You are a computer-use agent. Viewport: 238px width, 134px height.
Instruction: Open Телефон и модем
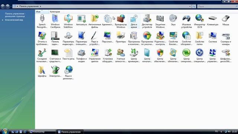point(81,55)
